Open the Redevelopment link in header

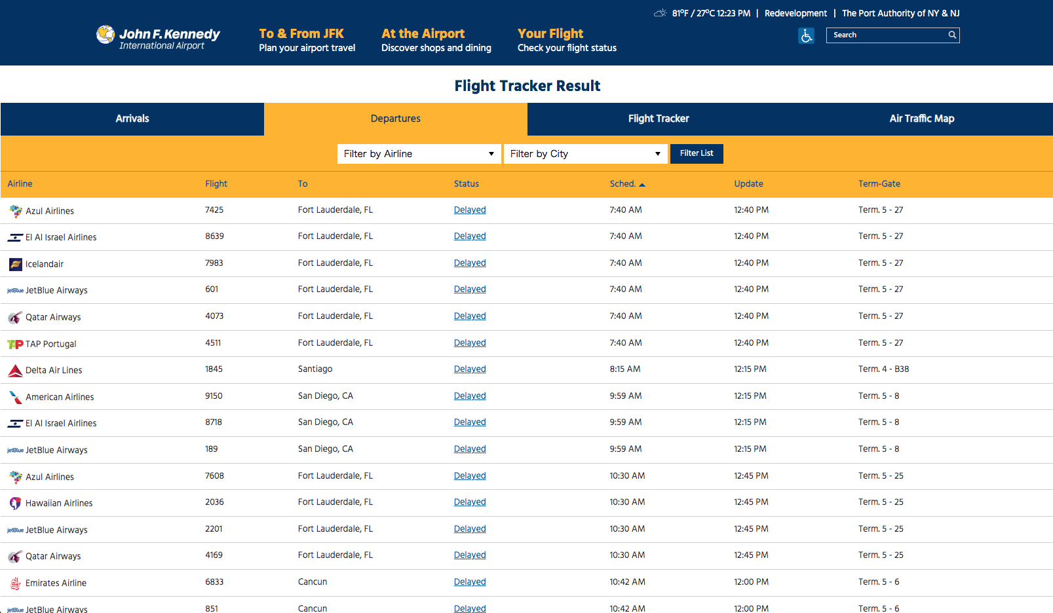pyautogui.click(x=795, y=13)
